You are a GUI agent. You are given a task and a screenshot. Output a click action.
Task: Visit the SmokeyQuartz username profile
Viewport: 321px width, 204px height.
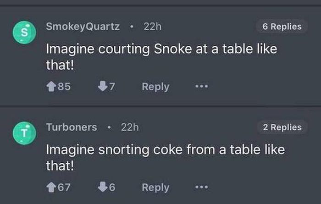(x=83, y=27)
